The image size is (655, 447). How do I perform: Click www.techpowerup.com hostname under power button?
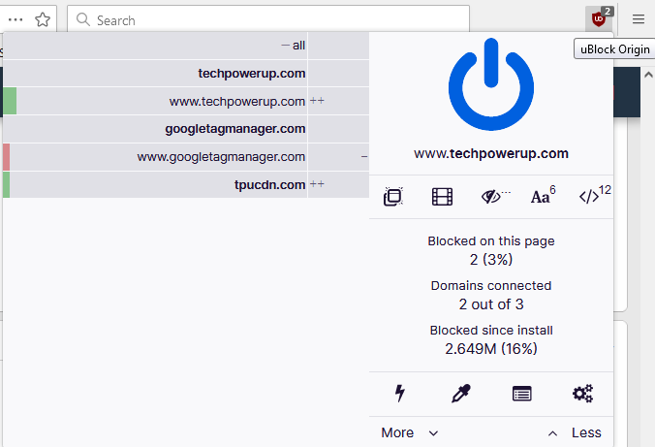coord(491,153)
